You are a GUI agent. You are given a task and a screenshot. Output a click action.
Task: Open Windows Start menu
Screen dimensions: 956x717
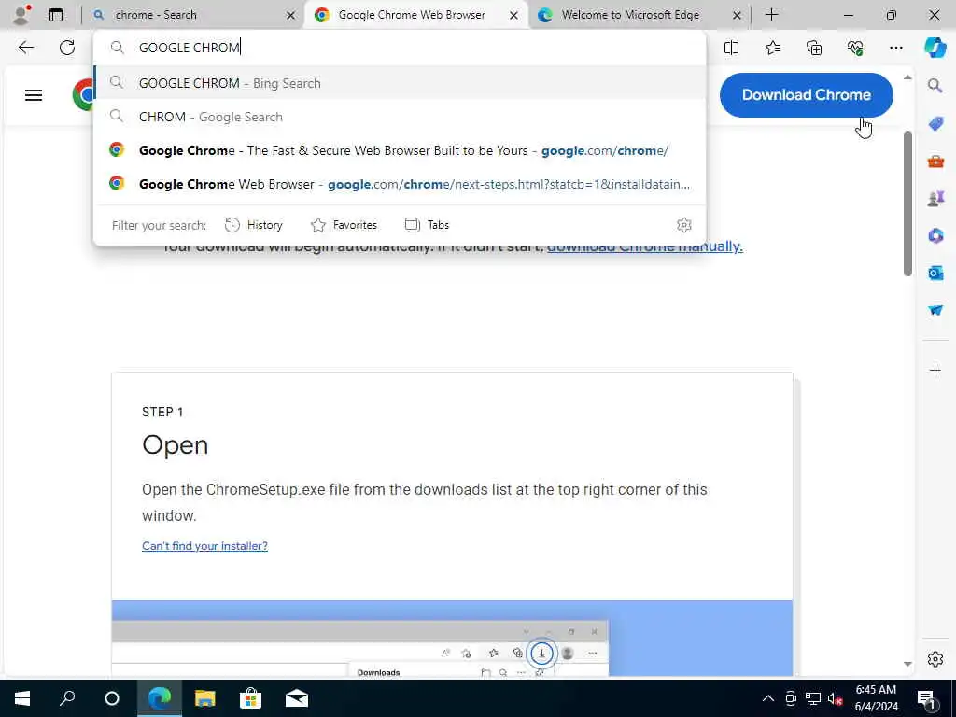point(22,698)
